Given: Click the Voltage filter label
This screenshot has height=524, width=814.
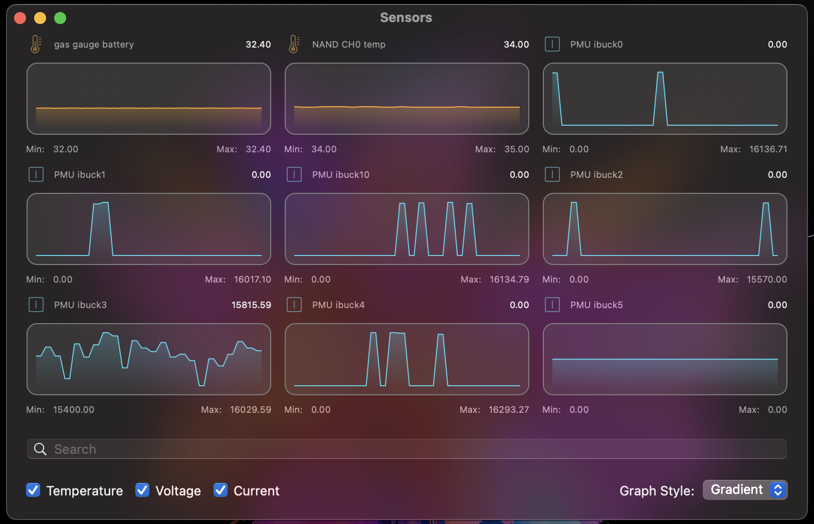Looking at the screenshot, I should tap(178, 491).
